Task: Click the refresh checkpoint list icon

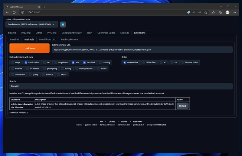Action: pos(63,24)
